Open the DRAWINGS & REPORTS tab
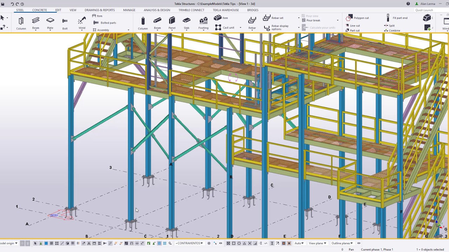The height and width of the screenshot is (252, 449). pos(100,10)
